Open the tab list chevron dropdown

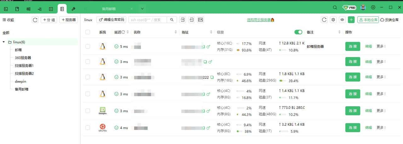click(x=142, y=9)
